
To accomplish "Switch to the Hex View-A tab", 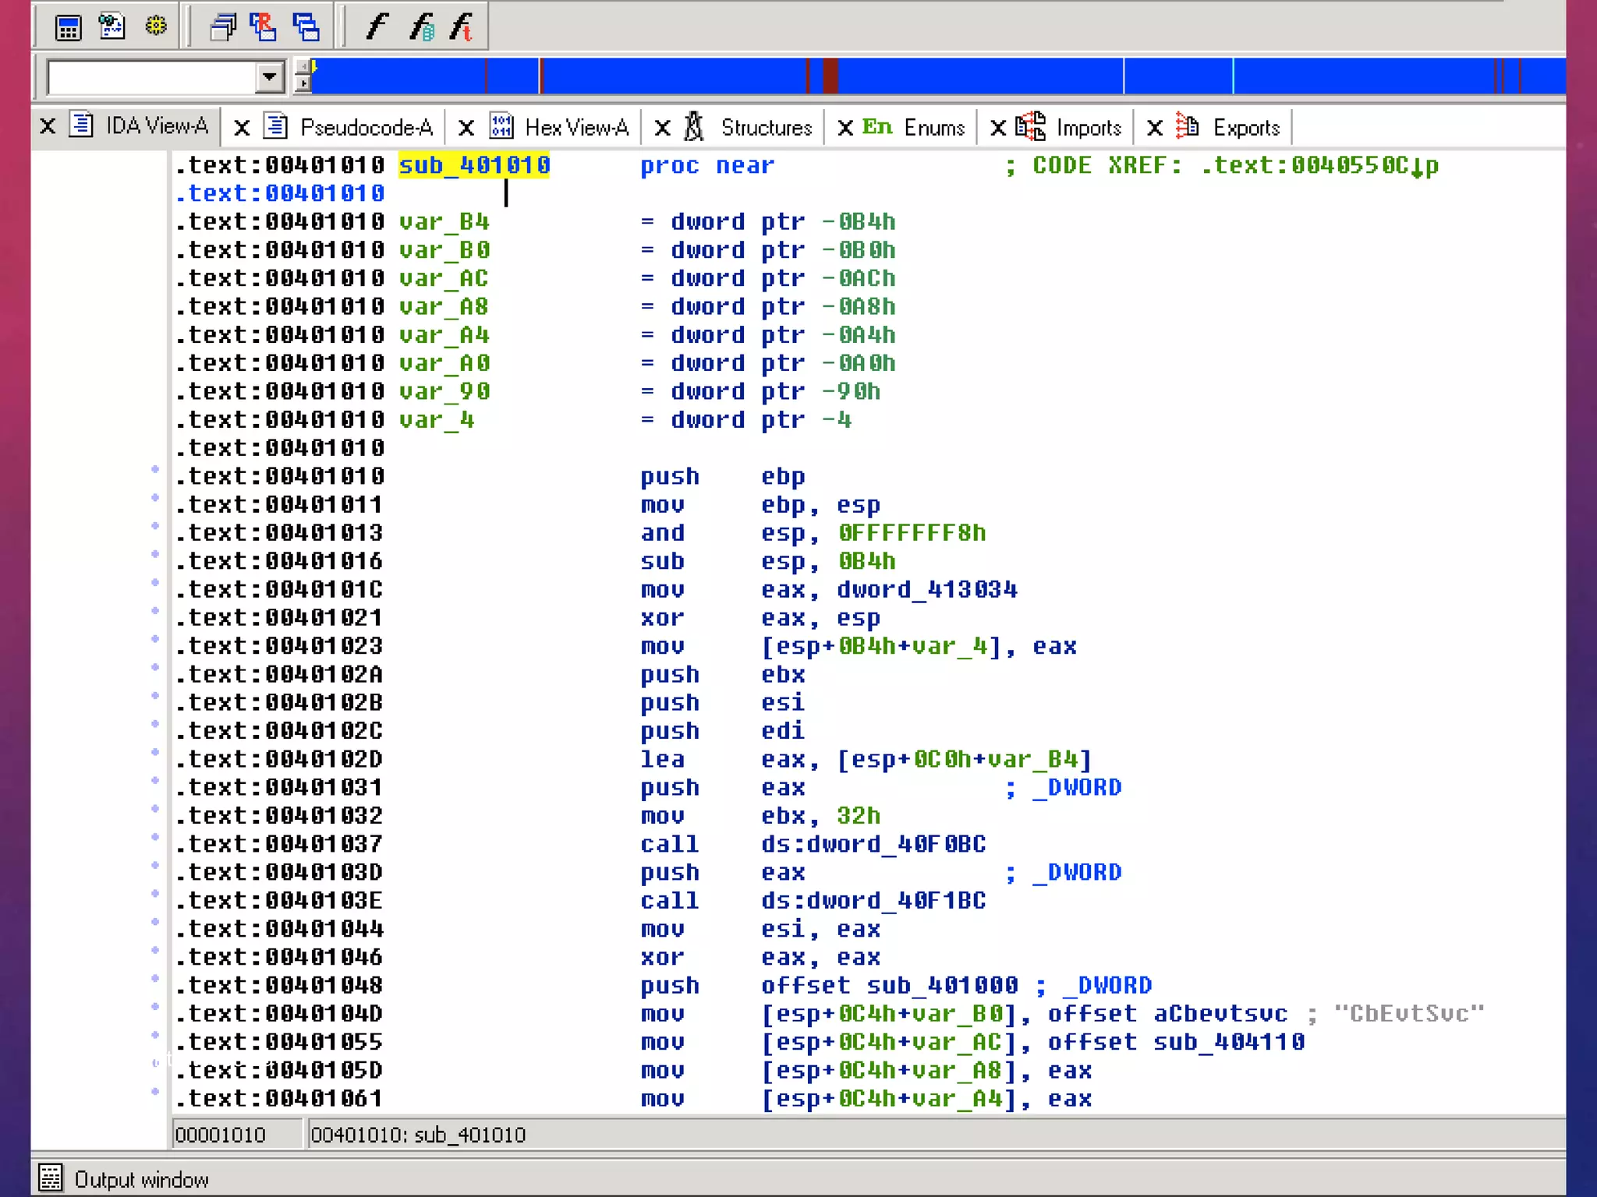I will pos(576,127).
